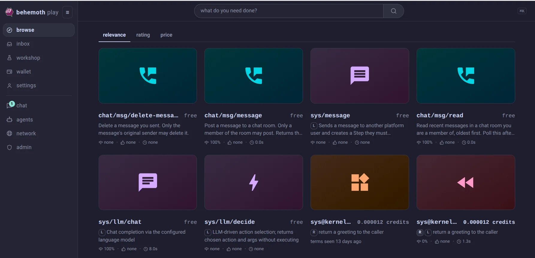535x258 pixels.
Task: Click the sys/llm/decide title
Action: pos(230,222)
